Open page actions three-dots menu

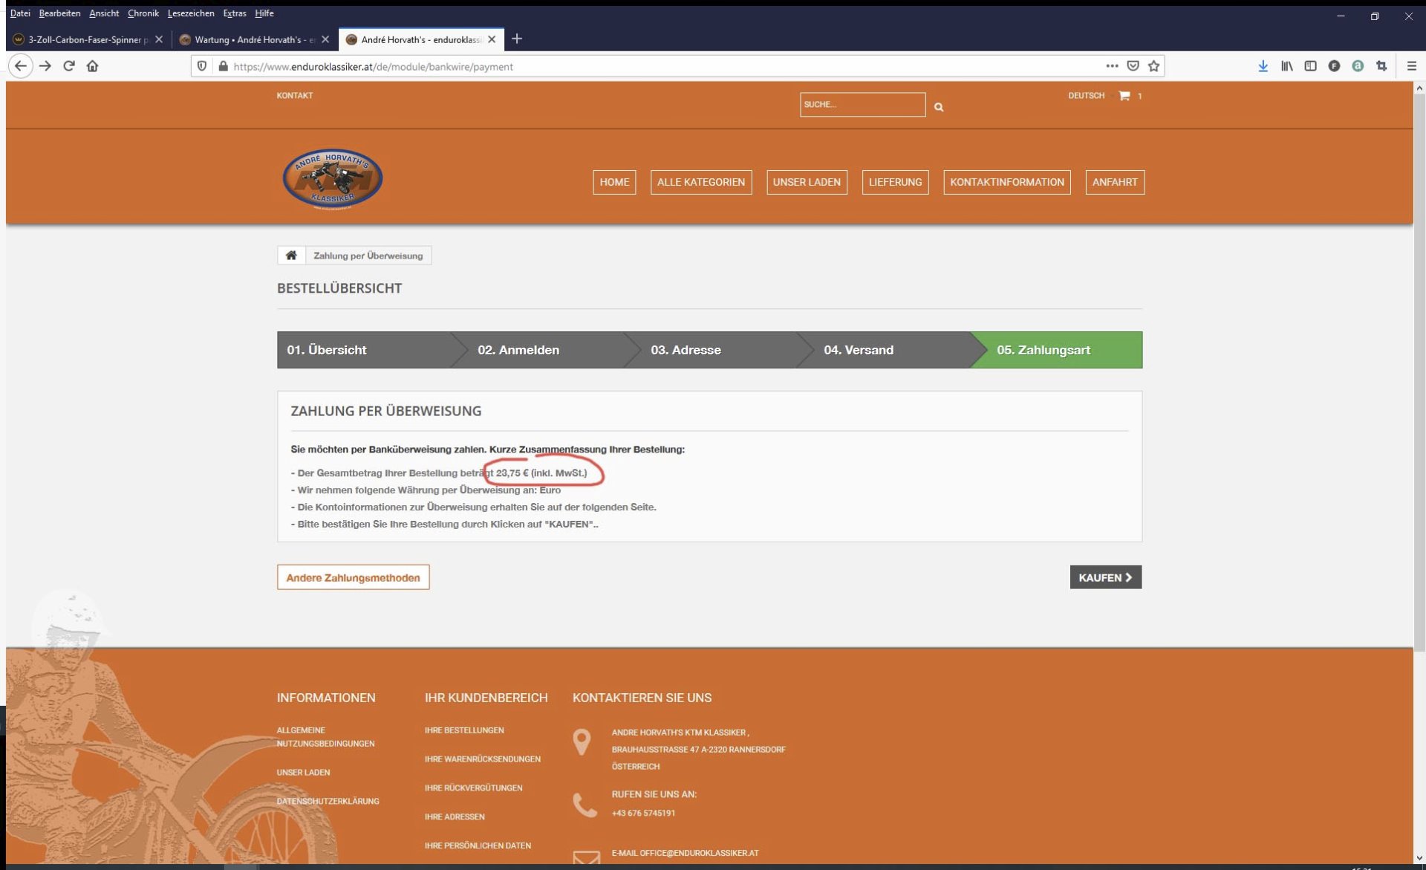pyautogui.click(x=1112, y=66)
